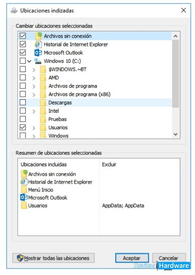Check the Pruebas folder checkbox
This screenshot has height=275, width=195.
[23, 119]
